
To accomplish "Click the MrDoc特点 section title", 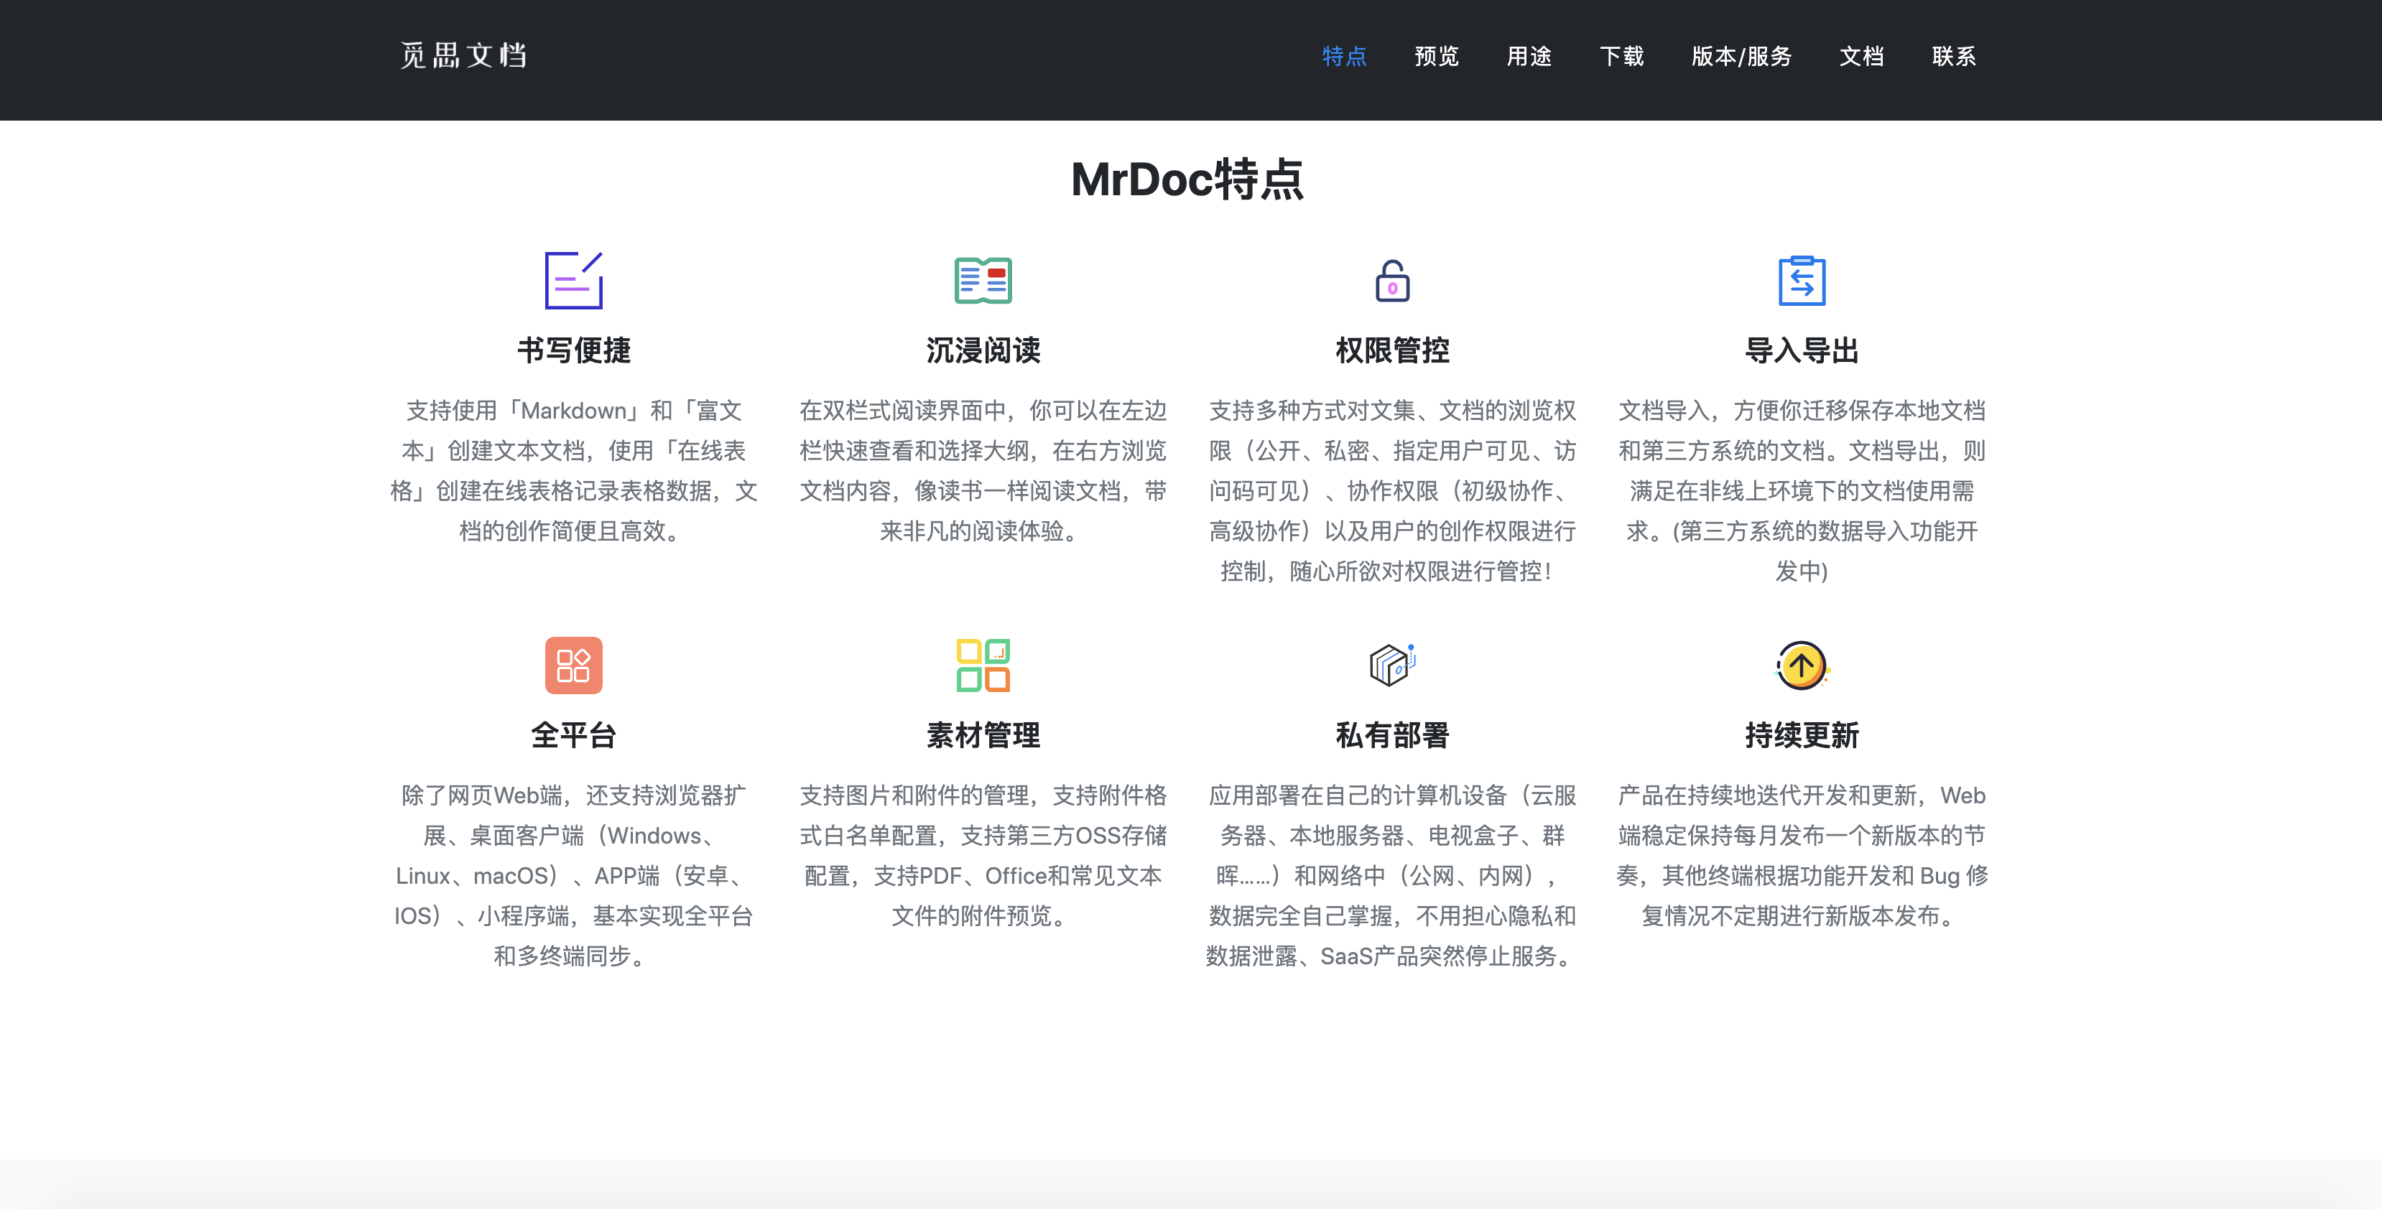I will (x=1187, y=179).
